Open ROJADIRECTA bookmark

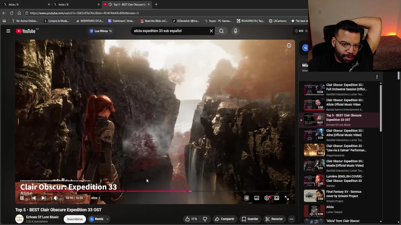pyautogui.click(x=251, y=21)
